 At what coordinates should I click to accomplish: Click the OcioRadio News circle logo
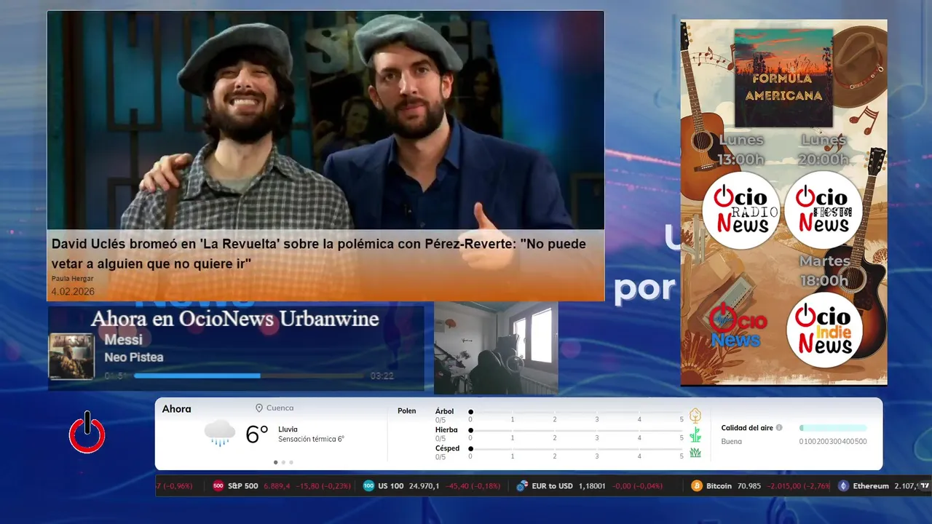tap(742, 210)
